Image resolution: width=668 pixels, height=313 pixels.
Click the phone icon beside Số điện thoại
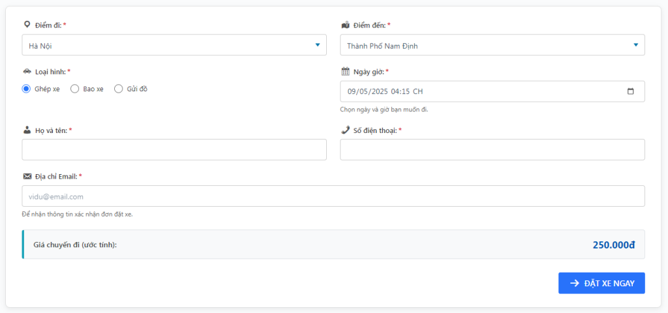(x=346, y=130)
